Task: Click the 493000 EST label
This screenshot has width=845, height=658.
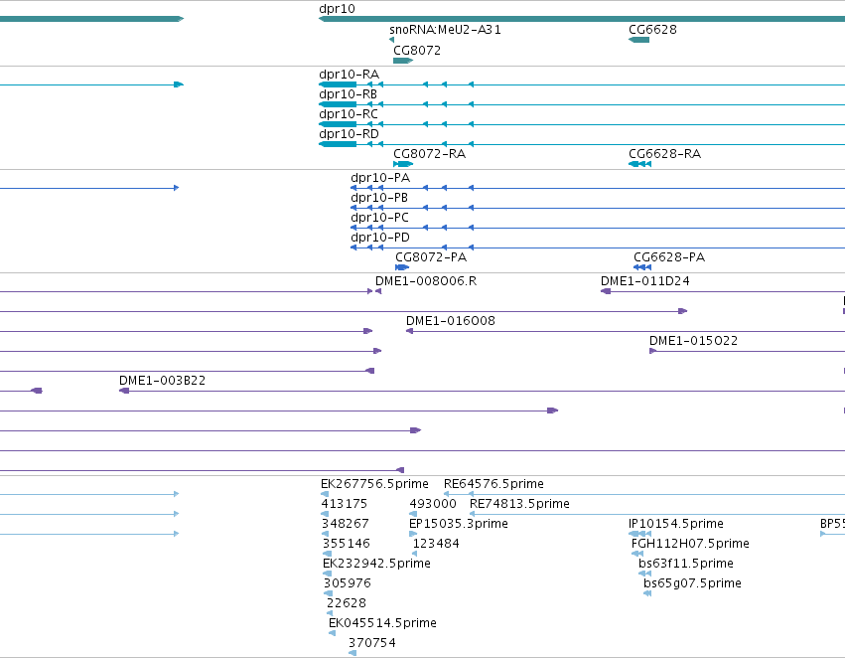Action: coord(433,504)
